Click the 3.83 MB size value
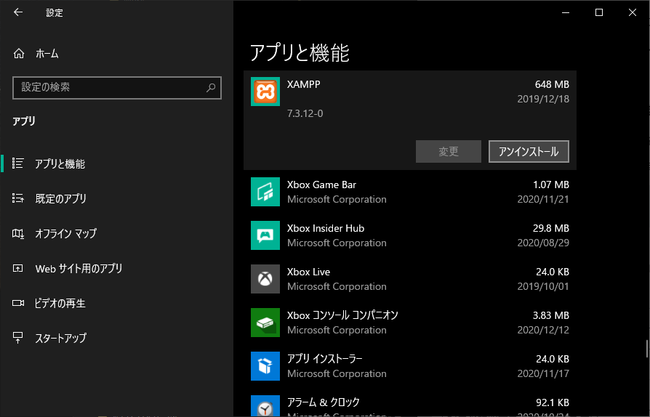 551,315
